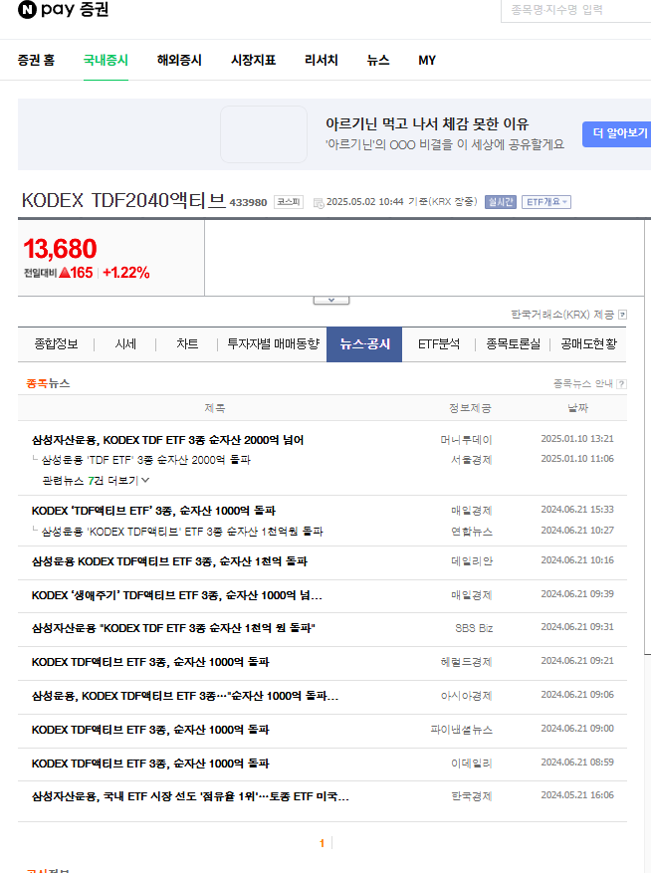Open the 이데일리 KODEX TDF액티브 article
651x873 pixels.
150,764
